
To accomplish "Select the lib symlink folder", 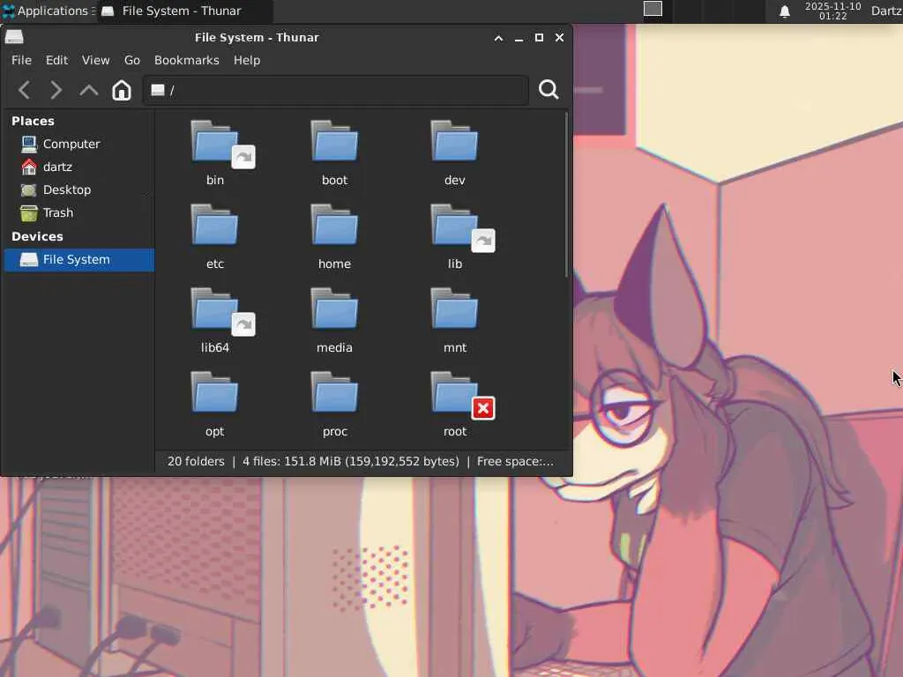I will pyautogui.click(x=454, y=225).
